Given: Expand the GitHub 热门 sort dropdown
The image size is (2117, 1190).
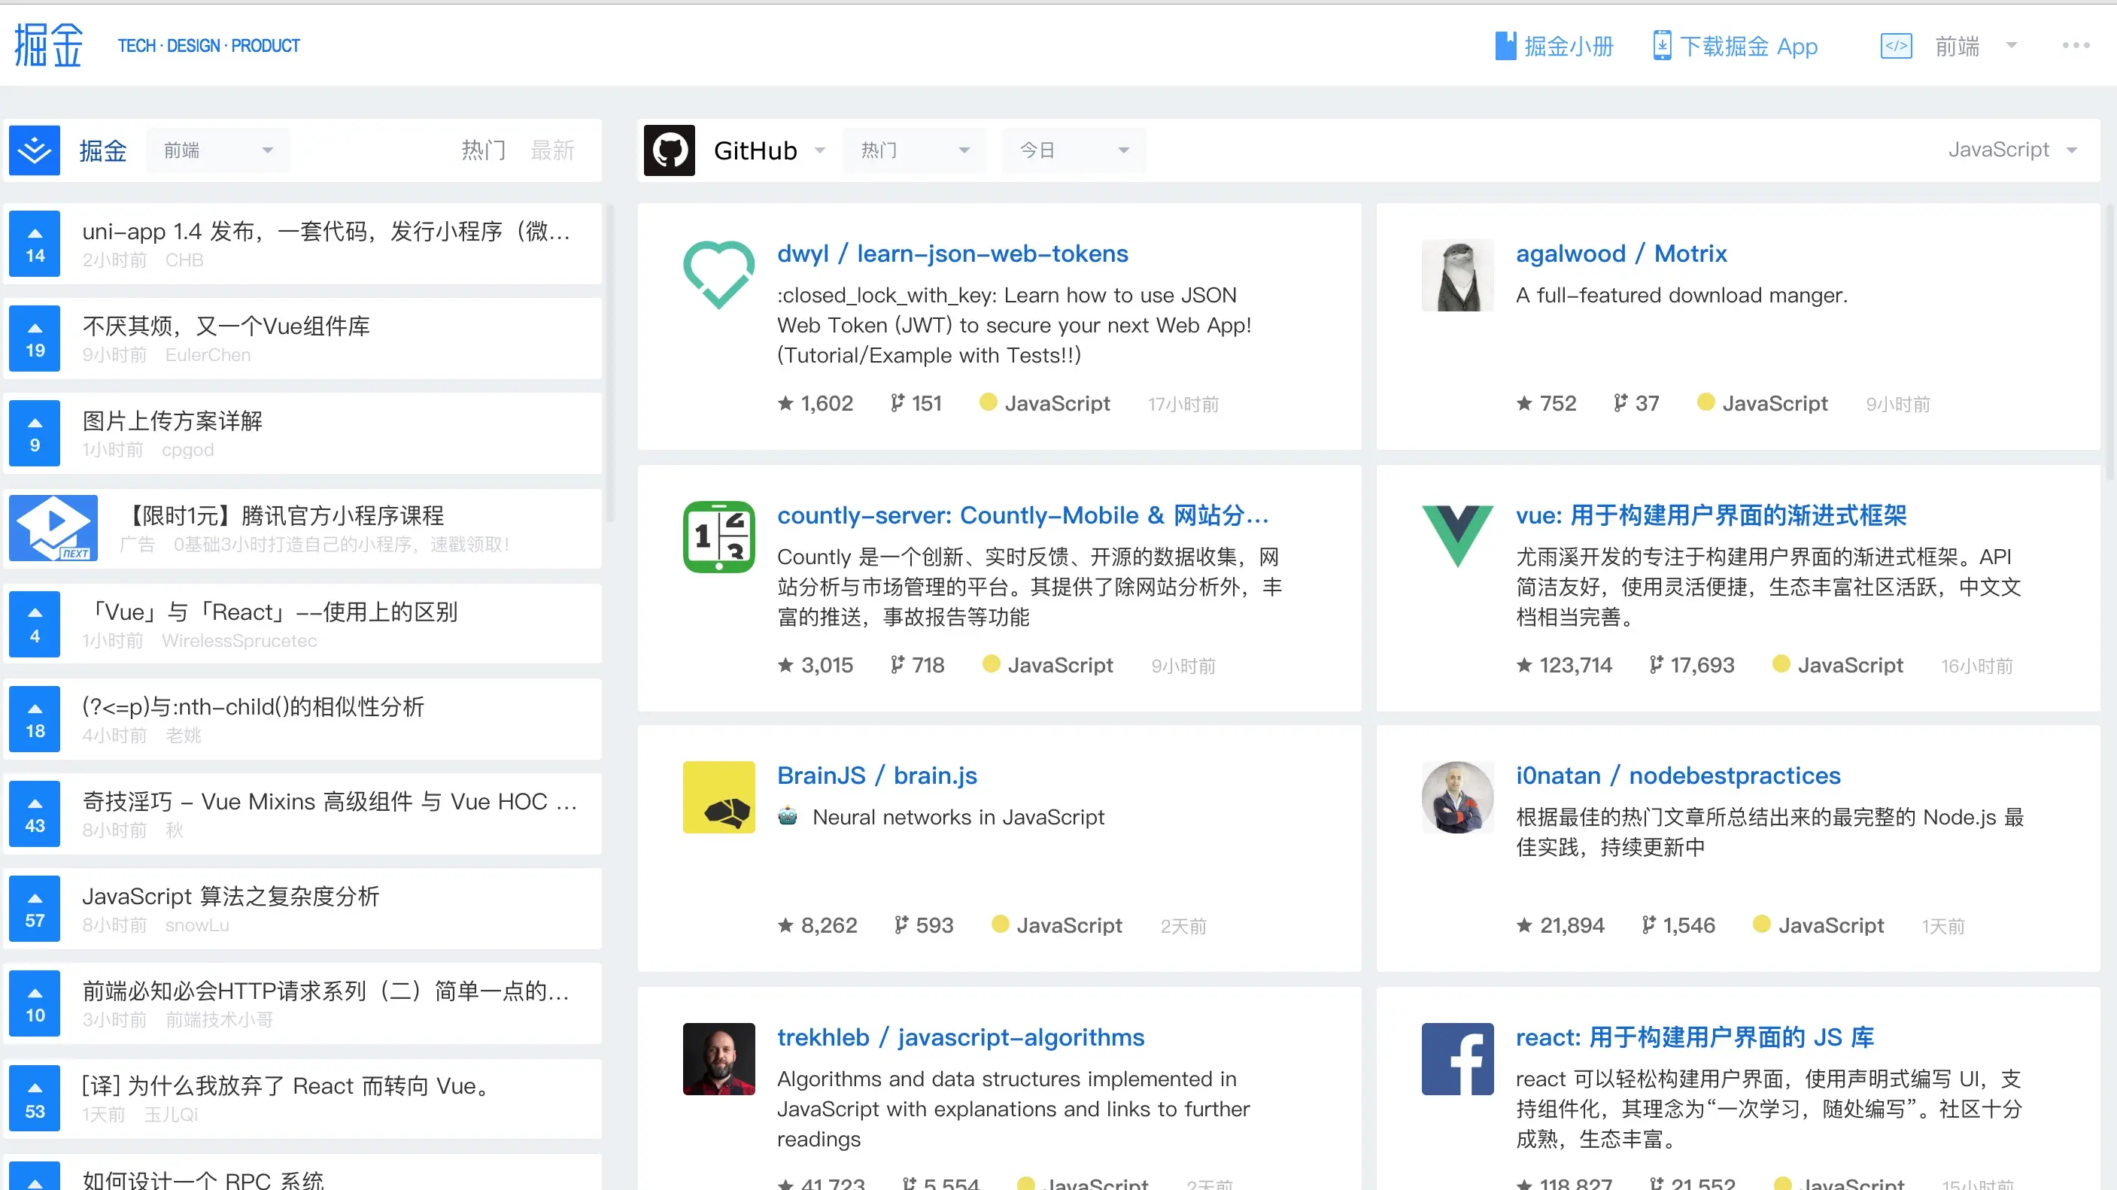Looking at the screenshot, I should [x=914, y=150].
